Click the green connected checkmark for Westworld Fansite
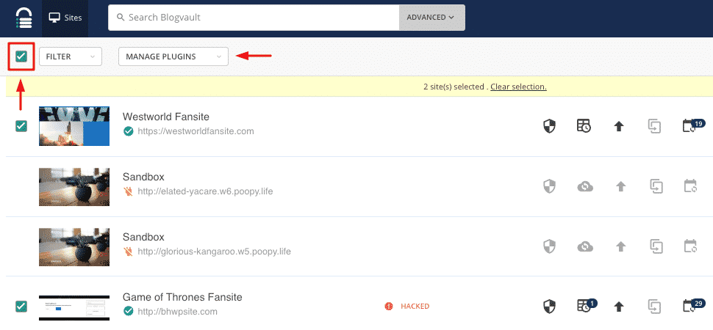 129,131
